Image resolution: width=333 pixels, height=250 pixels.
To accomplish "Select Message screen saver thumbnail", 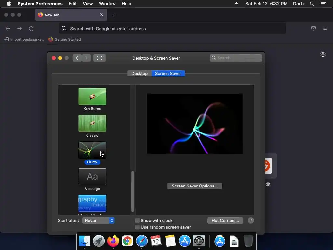I will (92, 176).
